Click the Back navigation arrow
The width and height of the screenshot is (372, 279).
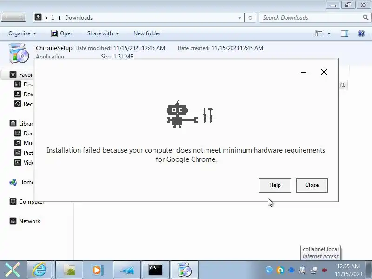(x=7, y=17)
